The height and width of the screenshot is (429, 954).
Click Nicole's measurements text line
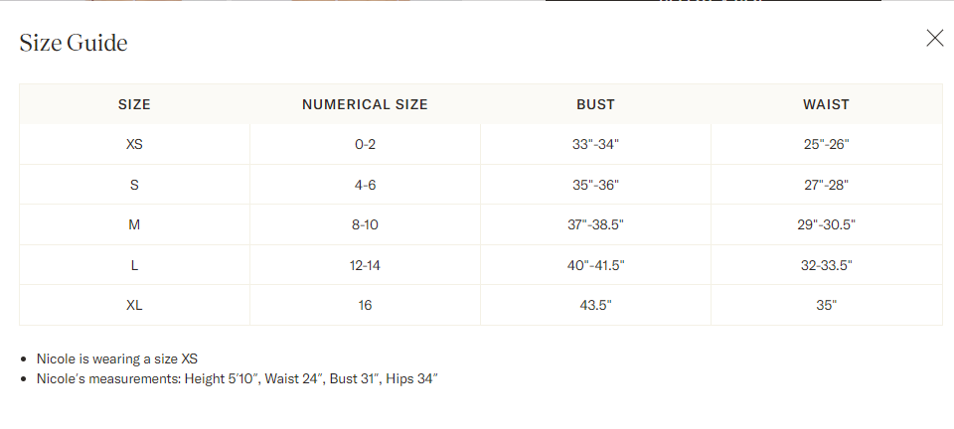(238, 378)
